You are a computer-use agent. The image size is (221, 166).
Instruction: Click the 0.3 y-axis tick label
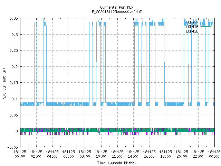click(15, 35)
